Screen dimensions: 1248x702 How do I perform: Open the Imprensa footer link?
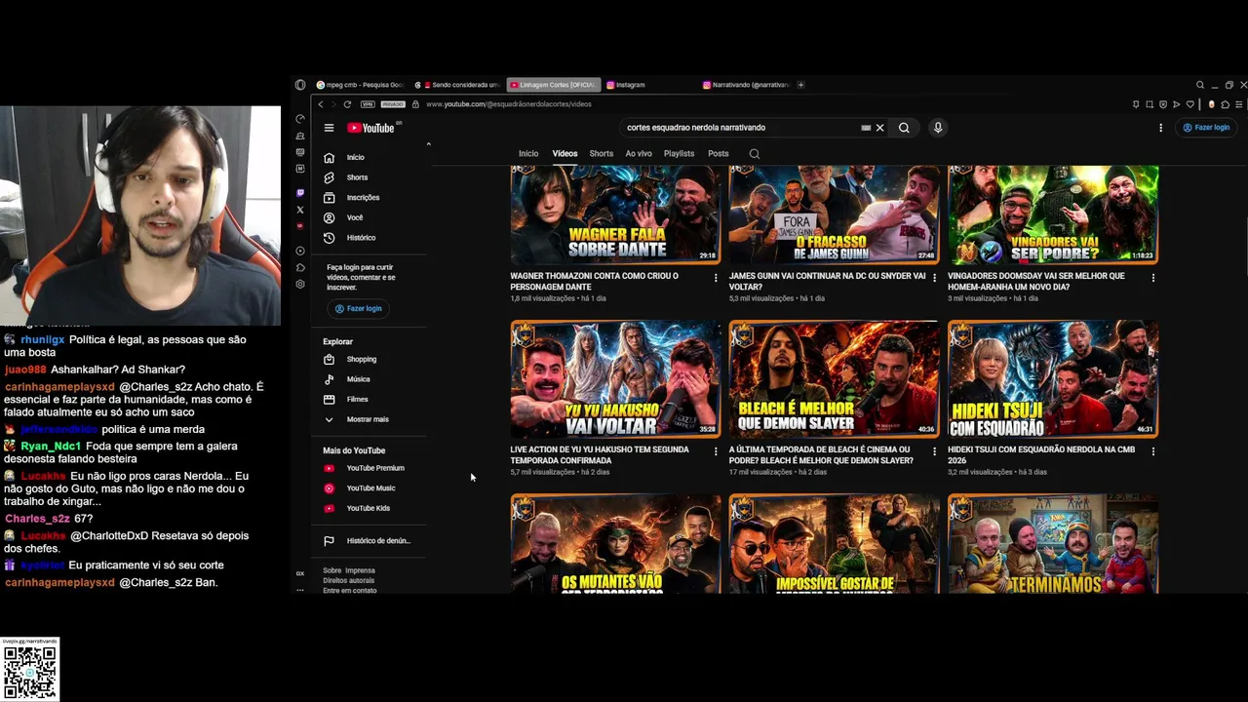click(x=360, y=570)
